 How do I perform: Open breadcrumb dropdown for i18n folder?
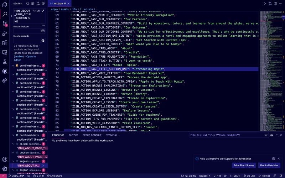pos(74,9)
